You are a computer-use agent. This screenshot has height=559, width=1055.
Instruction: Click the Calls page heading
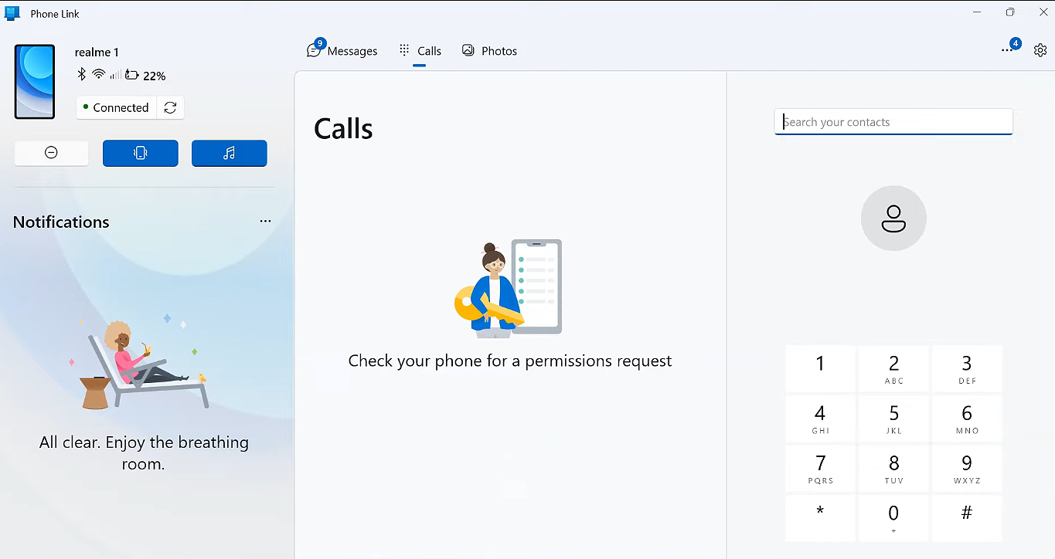tap(343, 129)
